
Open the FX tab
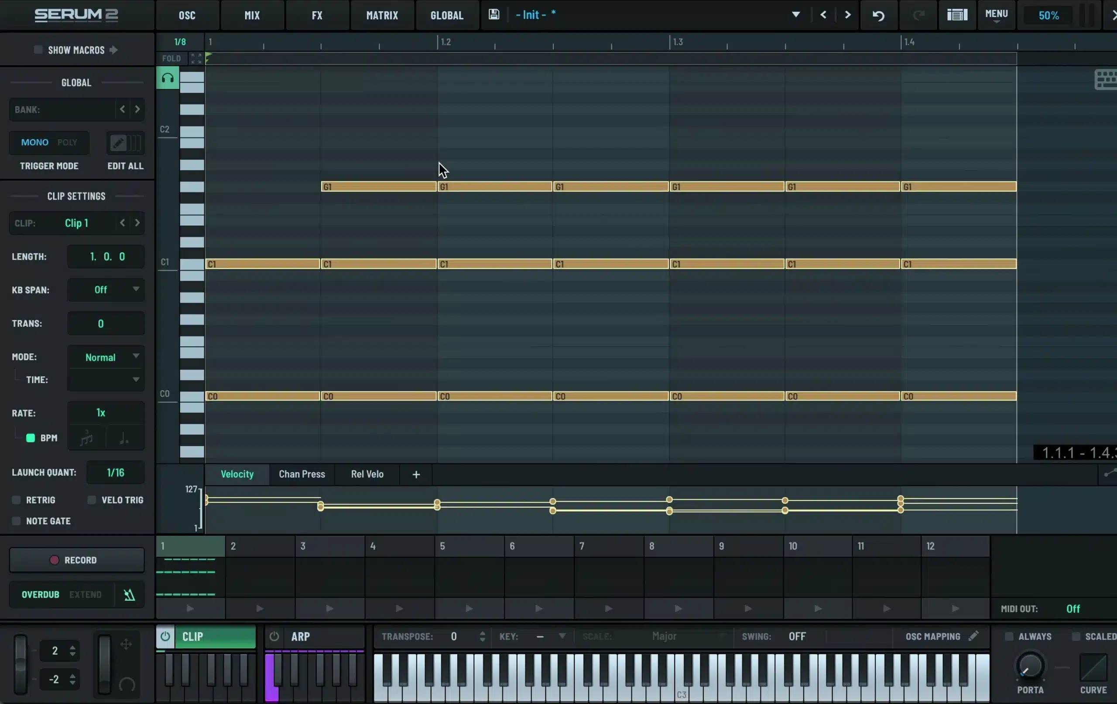click(x=317, y=15)
